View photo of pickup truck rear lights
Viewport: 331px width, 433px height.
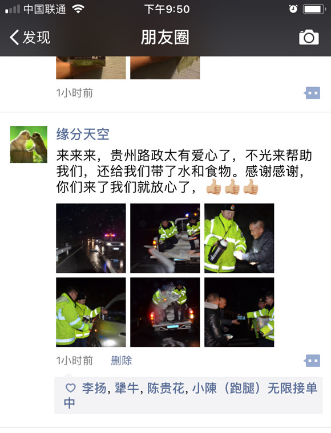pos(165,312)
